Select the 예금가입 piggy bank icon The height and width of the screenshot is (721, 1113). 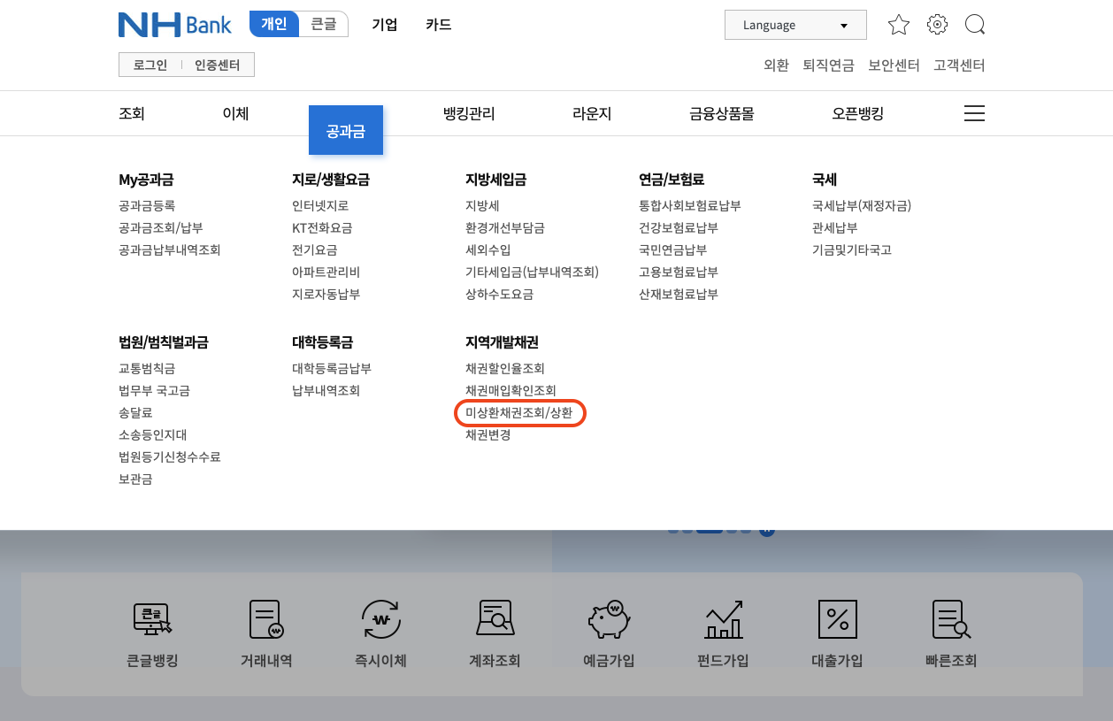[x=608, y=632]
